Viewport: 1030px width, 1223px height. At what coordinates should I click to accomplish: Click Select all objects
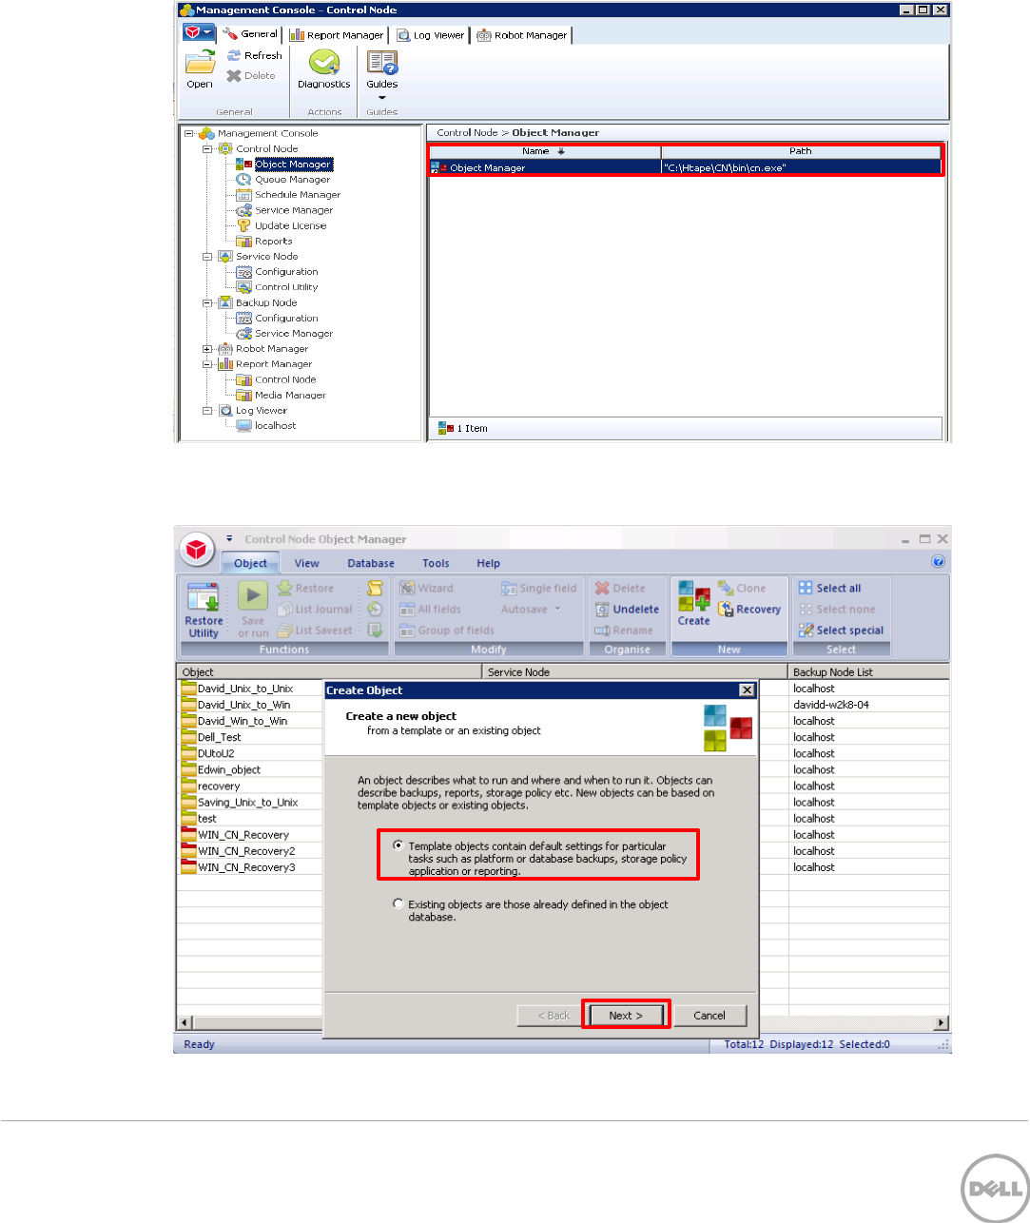[x=829, y=589]
